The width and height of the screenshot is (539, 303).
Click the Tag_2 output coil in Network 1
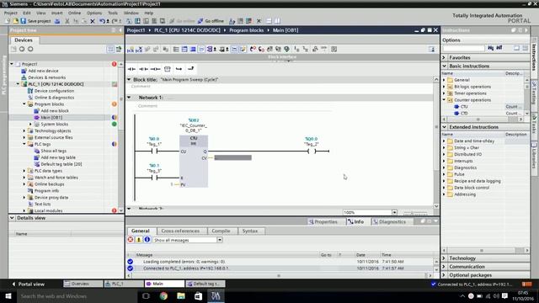(311, 151)
